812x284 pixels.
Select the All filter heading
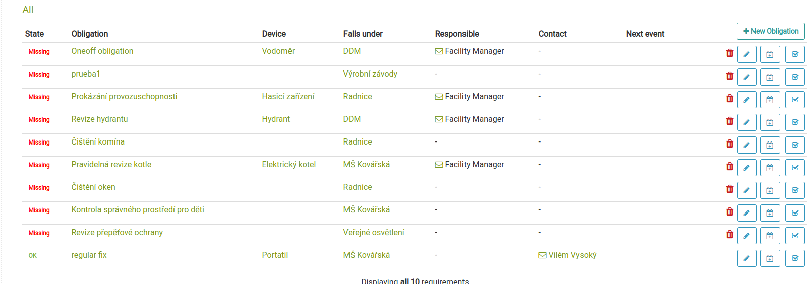pos(28,10)
